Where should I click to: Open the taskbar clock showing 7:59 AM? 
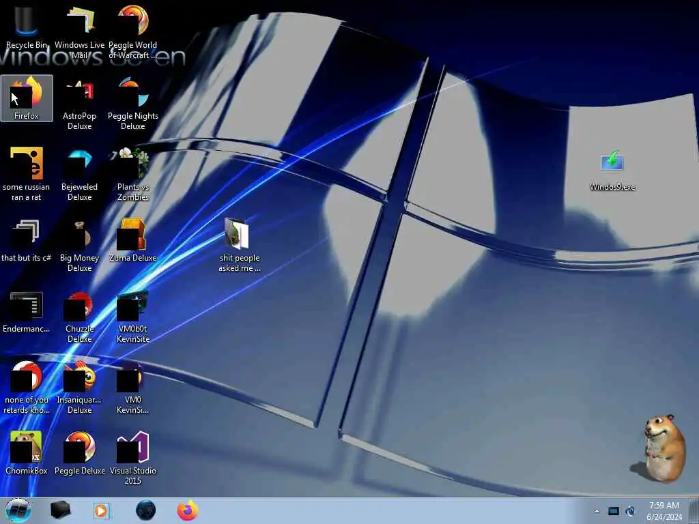coord(664,511)
